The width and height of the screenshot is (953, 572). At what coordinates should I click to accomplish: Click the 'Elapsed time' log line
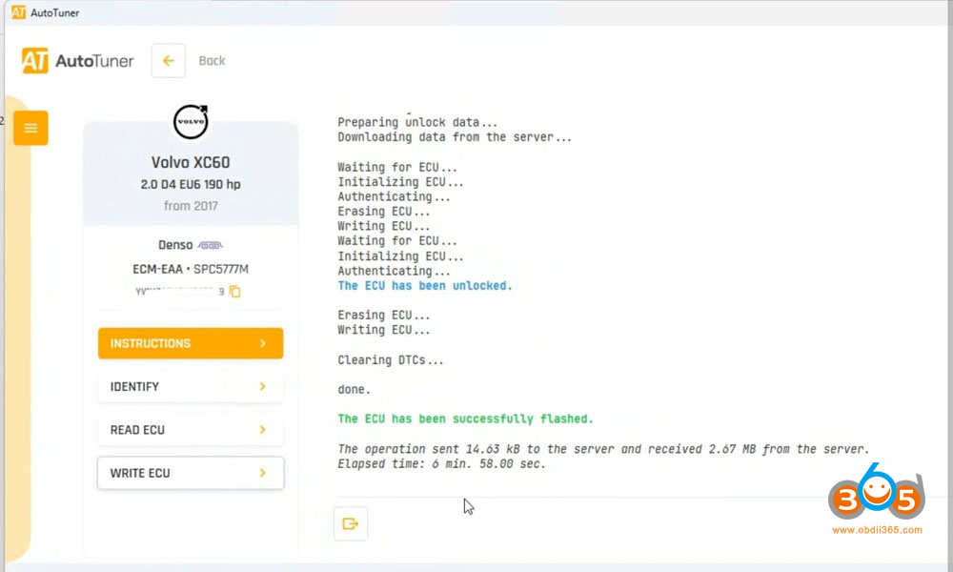point(442,464)
